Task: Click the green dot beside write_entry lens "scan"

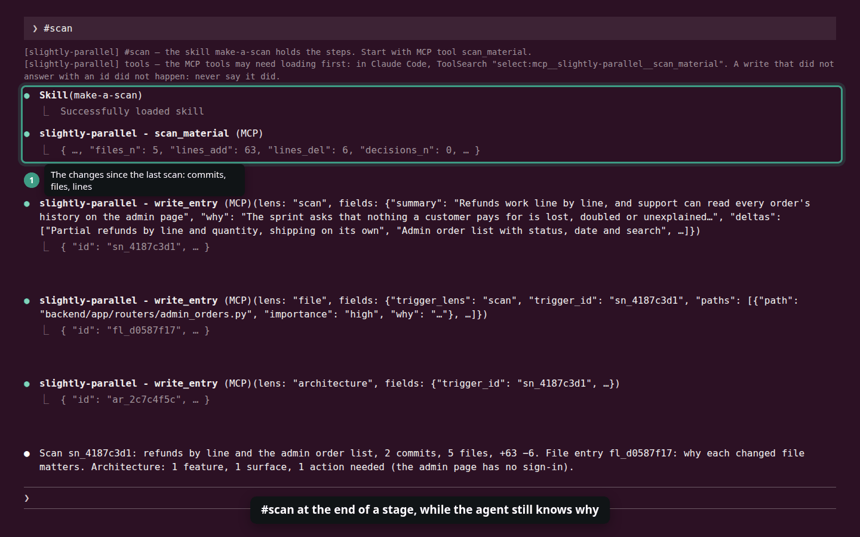Action: pyautogui.click(x=27, y=203)
